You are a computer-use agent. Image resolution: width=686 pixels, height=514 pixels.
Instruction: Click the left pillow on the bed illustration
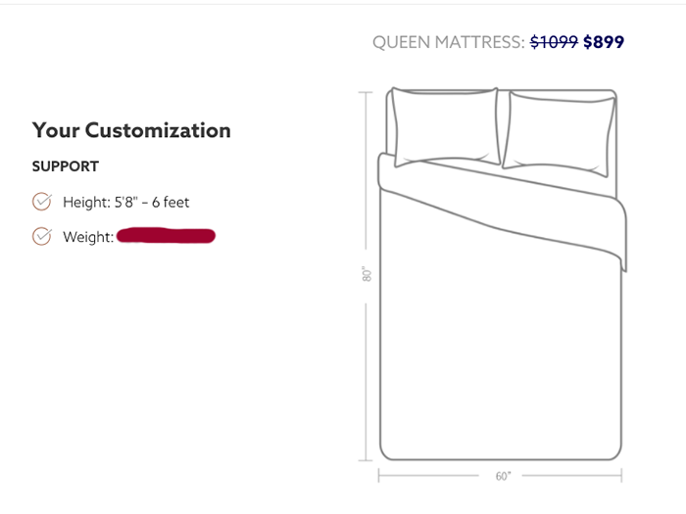point(444,125)
